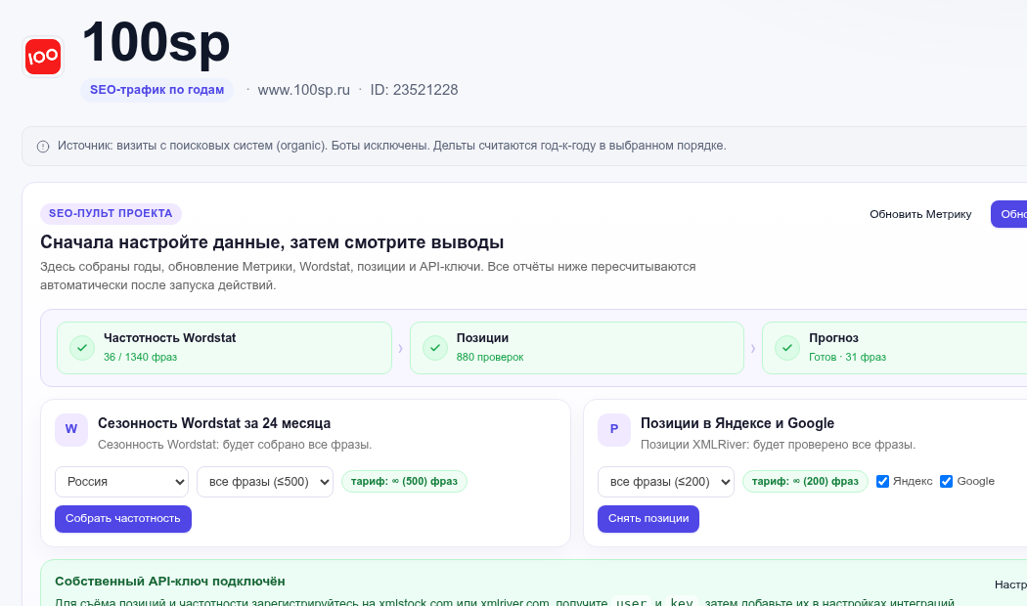Image resolution: width=1027 pixels, height=606 pixels.
Task: Click the info icon before Источник notice
Action: [43, 146]
